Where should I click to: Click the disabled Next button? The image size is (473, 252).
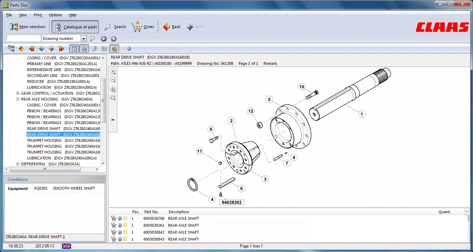coord(195,27)
